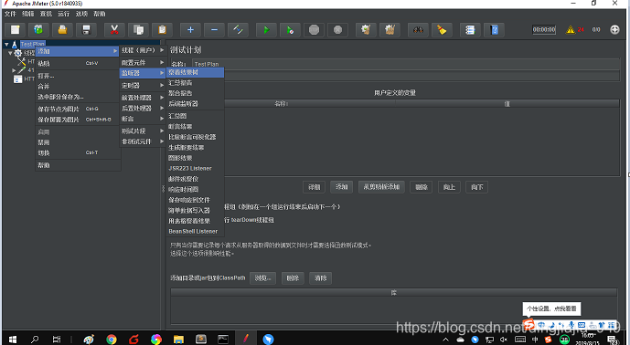The width and height of the screenshot is (630, 345).
Task: Click the 清除 classpath button
Action: point(320,278)
